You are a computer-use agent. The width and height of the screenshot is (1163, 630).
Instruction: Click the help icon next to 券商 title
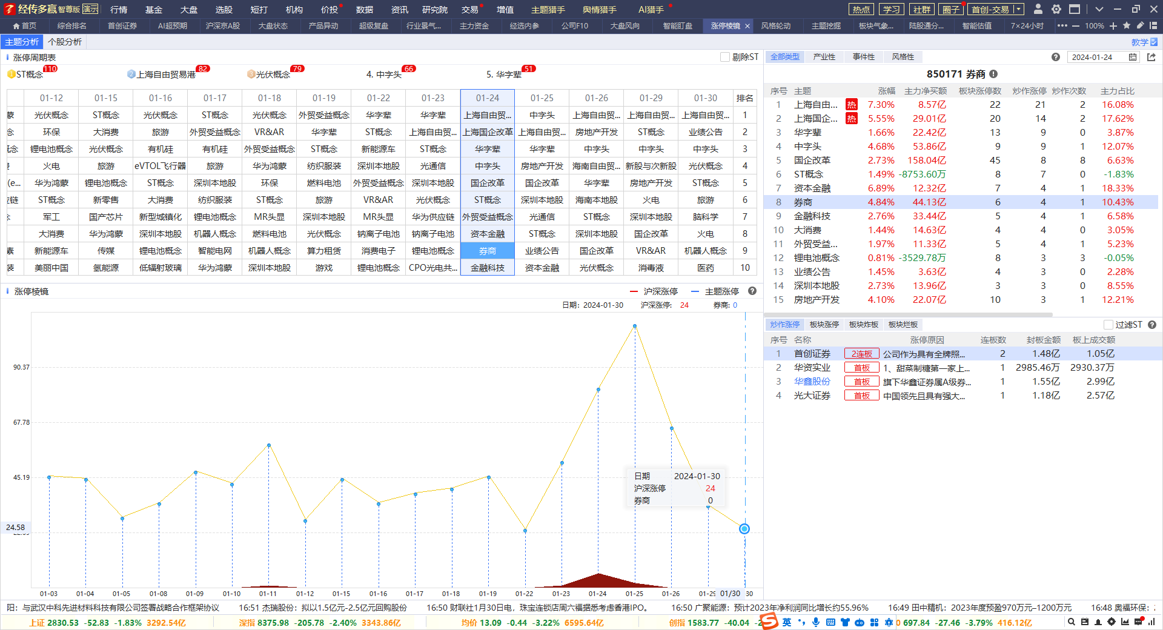coord(993,74)
